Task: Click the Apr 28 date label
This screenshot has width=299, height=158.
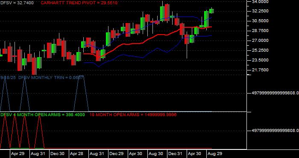Action: pyautogui.click(x=77, y=154)
